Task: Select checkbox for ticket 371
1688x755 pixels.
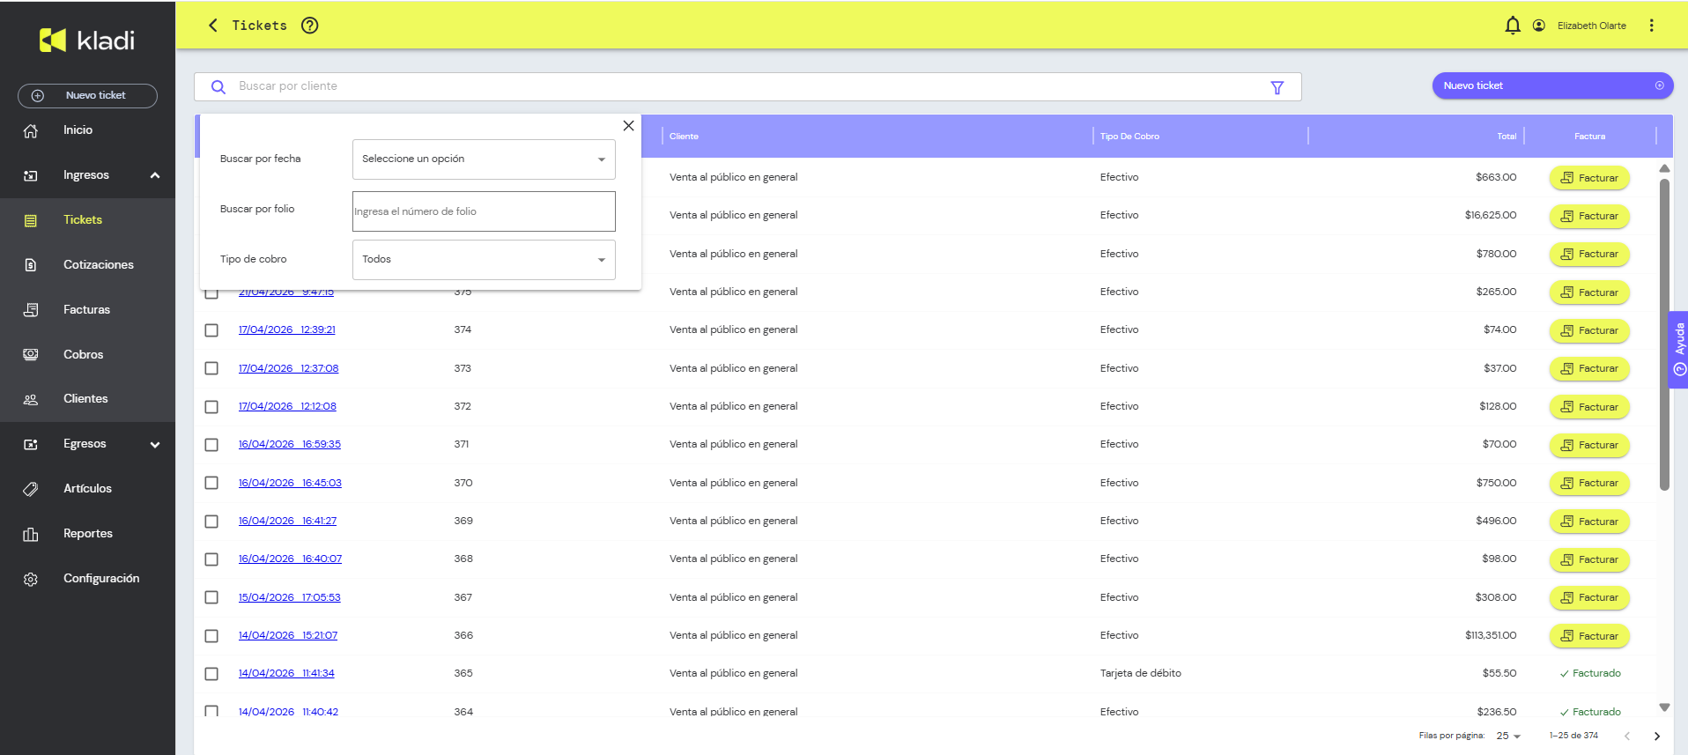Action: tap(211, 445)
